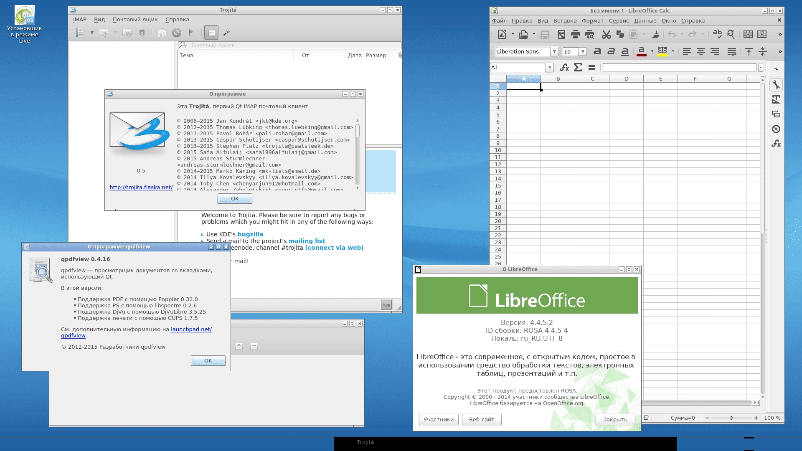802x451 pixels.
Task: Toggle Bold formatting in Calc
Action: pyautogui.click(x=597, y=51)
